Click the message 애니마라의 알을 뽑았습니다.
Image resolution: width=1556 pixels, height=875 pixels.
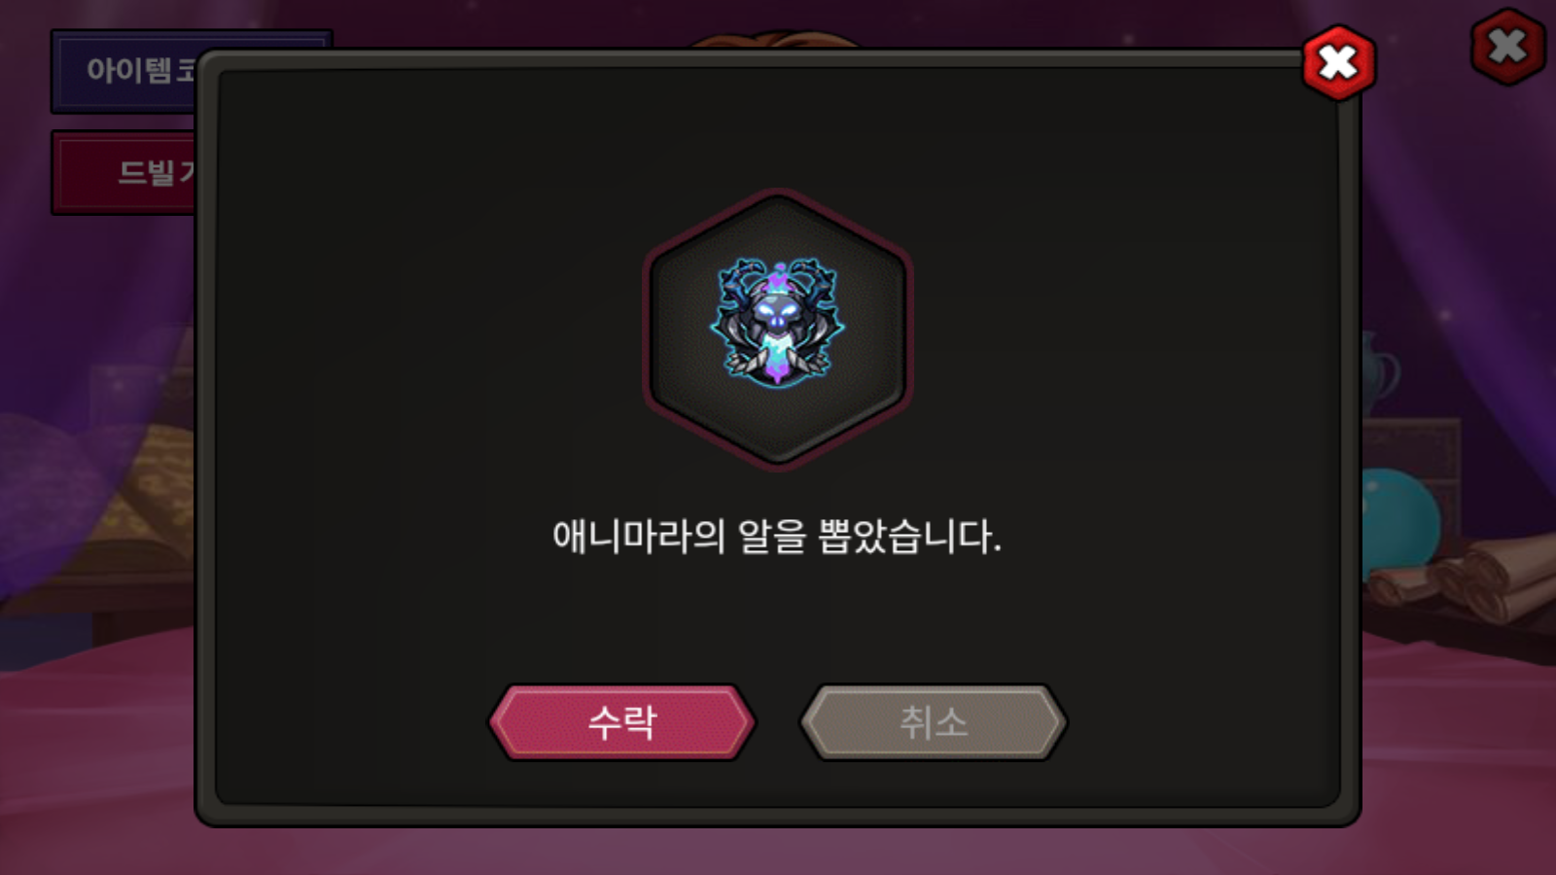(777, 537)
